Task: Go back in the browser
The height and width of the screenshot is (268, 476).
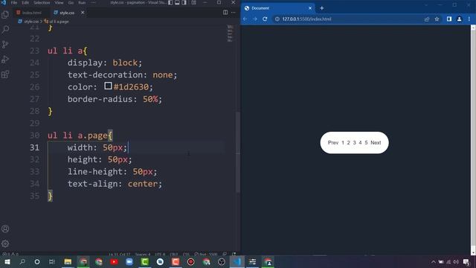Action: coord(245,19)
